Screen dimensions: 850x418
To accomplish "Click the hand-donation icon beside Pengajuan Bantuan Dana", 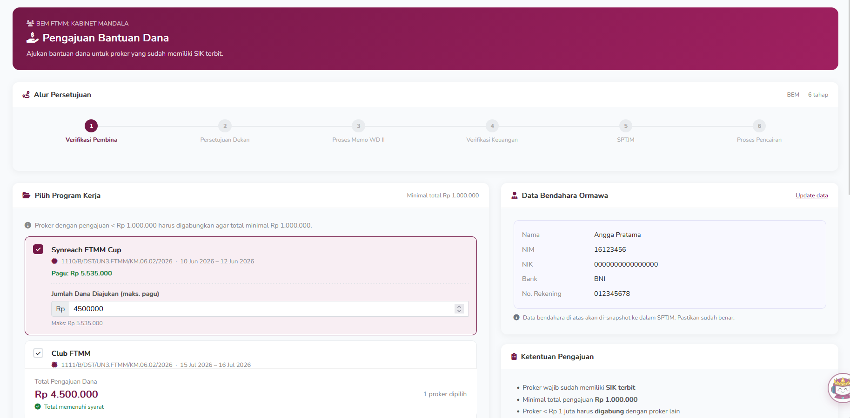I will [x=33, y=38].
